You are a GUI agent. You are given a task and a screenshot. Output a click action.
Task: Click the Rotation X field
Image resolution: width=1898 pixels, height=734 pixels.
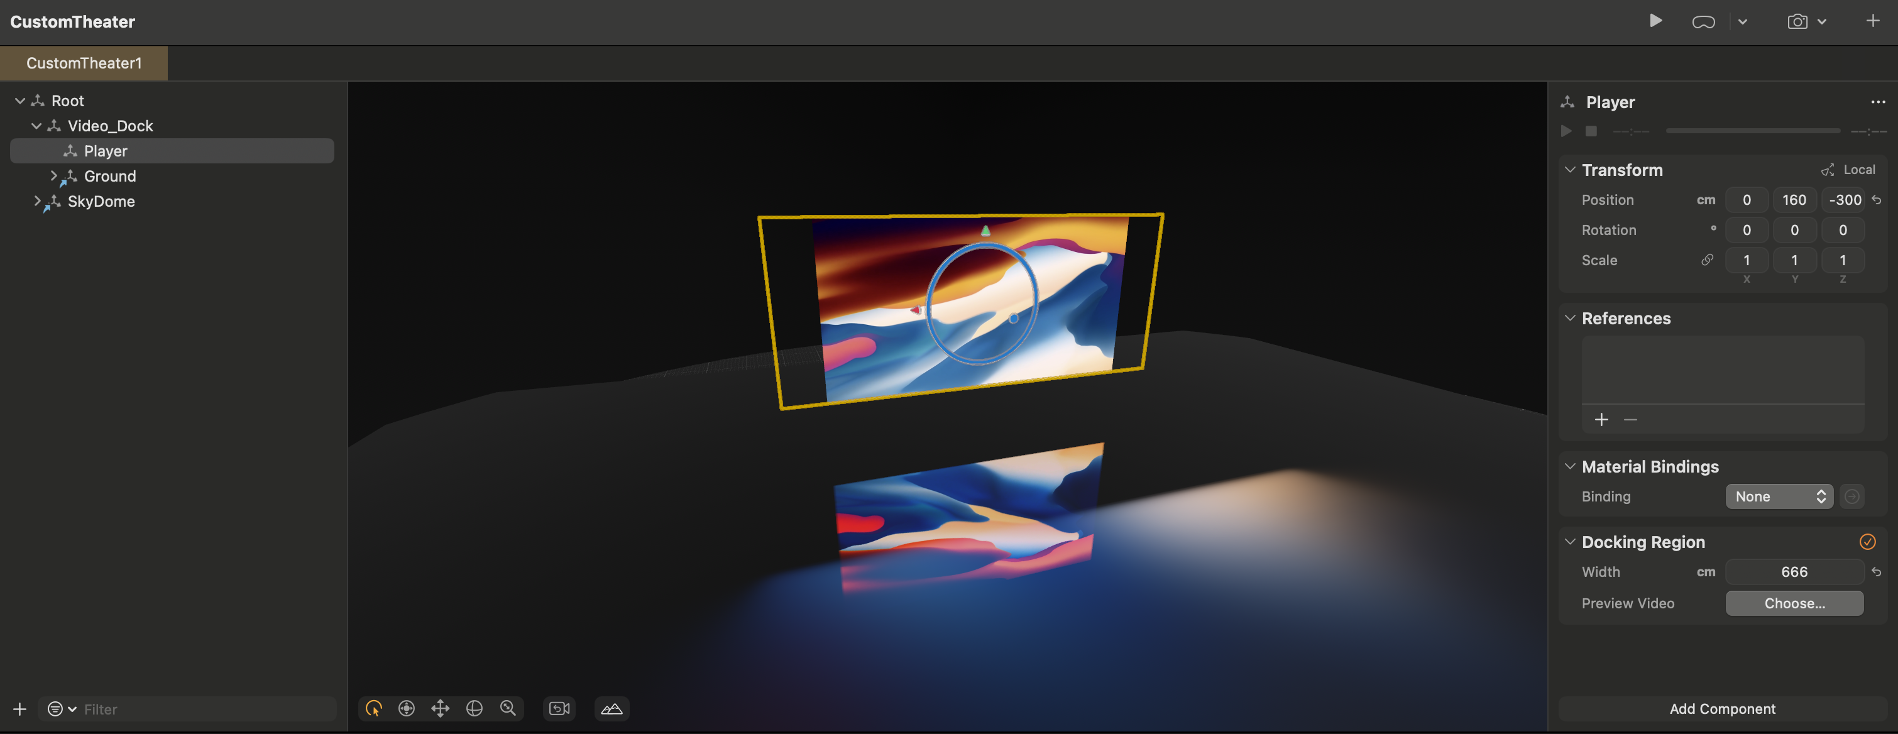[1746, 230]
